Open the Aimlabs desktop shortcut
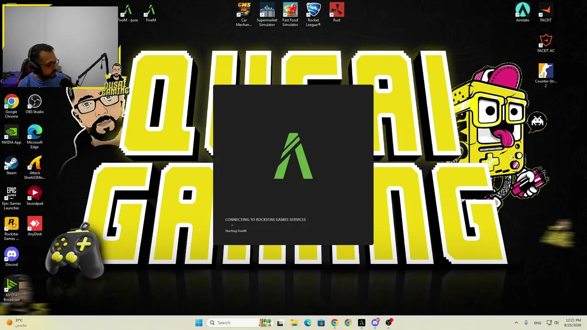The width and height of the screenshot is (587, 330). (x=522, y=12)
